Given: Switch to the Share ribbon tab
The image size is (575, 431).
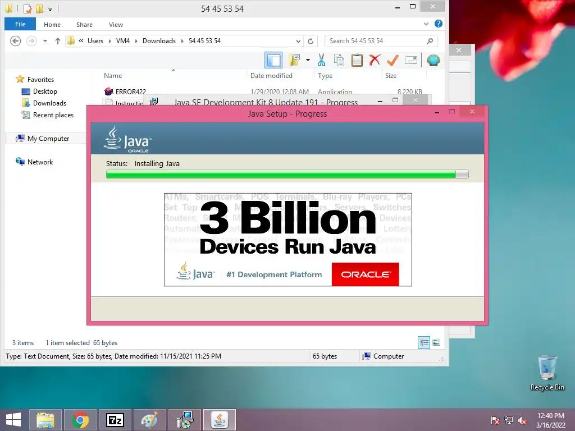Looking at the screenshot, I should [84, 25].
